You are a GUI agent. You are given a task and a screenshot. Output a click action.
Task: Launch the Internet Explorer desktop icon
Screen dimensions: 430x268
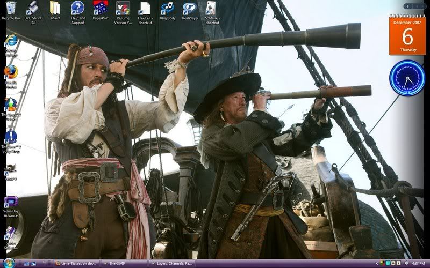11,45
